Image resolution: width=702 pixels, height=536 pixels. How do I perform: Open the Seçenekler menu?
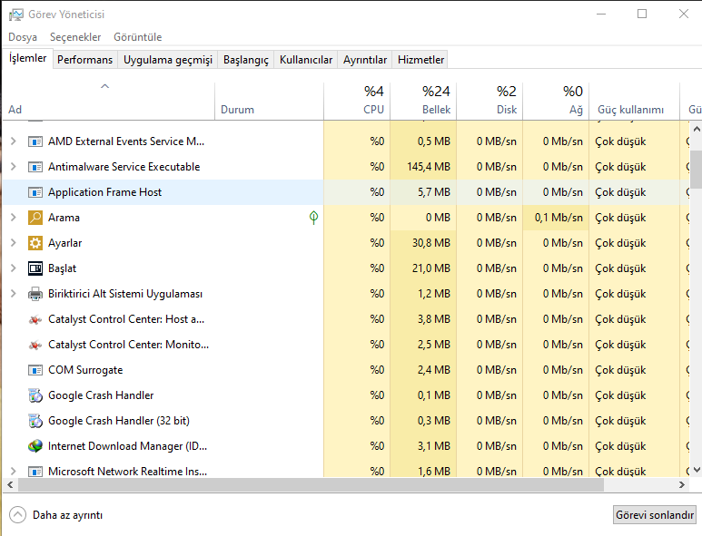click(75, 37)
